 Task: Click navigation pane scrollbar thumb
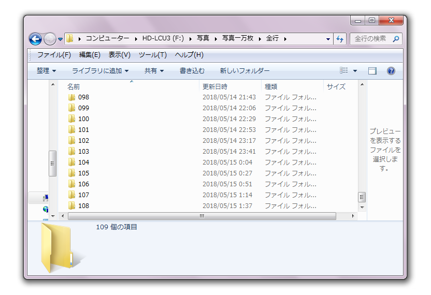click(52, 164)
